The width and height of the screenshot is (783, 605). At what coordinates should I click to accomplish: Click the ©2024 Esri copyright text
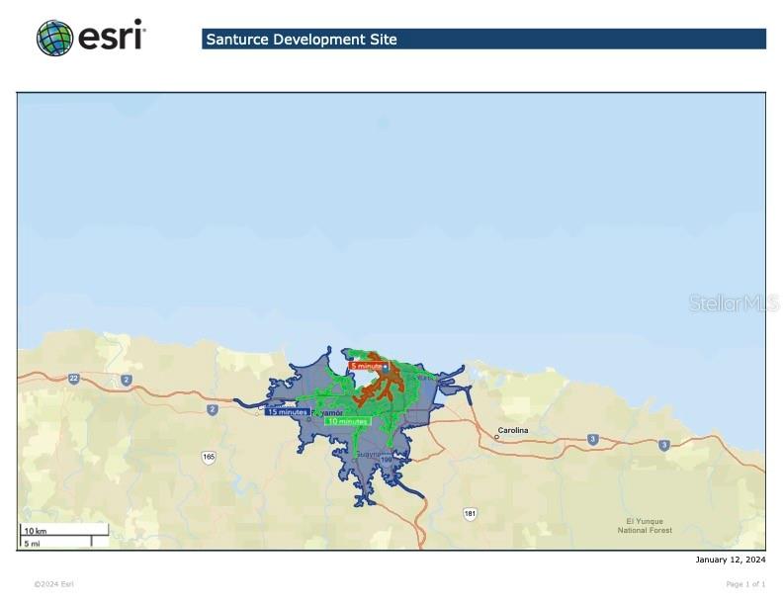coord(54,584)
